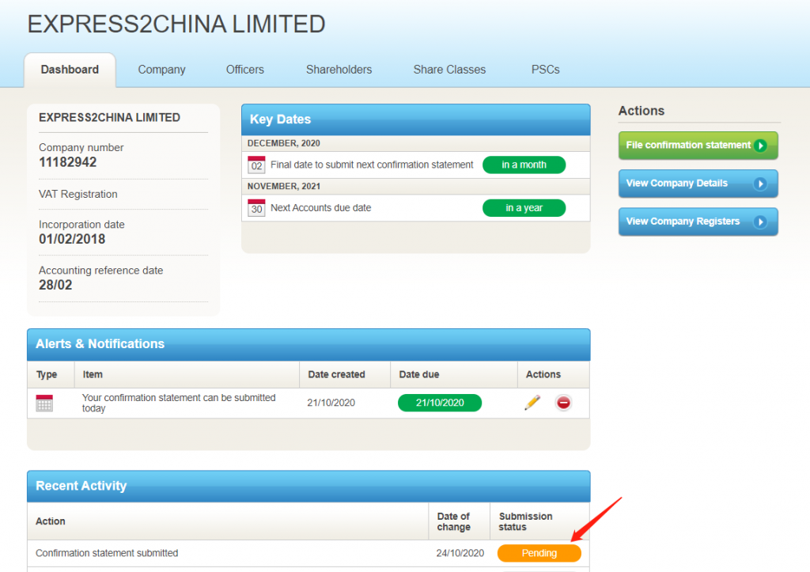Viewport: 810px width, 572px height.
Task: Click the View Company Registers button
Action: pos(688,222)
